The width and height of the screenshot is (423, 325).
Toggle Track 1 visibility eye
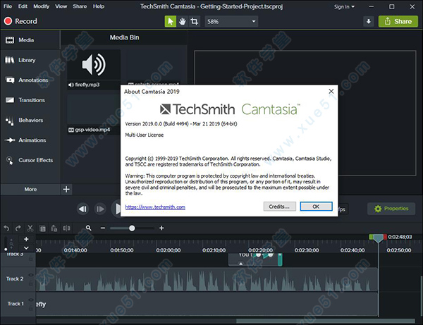point(31,300)
